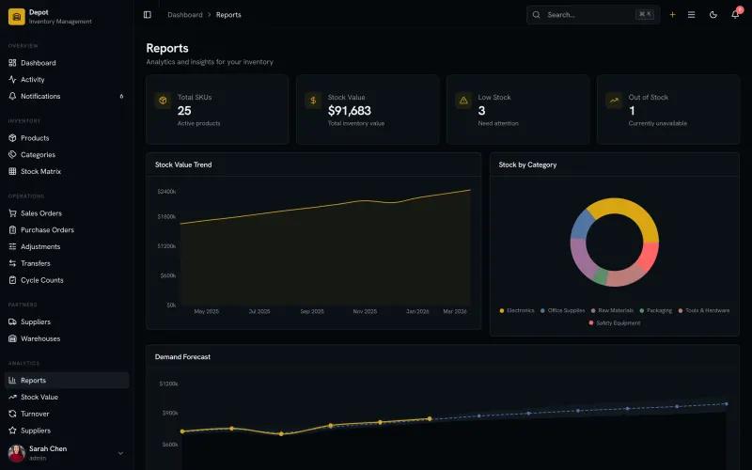Click the purple Raw Materials donut segment
The image size is (752, 470).
point(584,259)
